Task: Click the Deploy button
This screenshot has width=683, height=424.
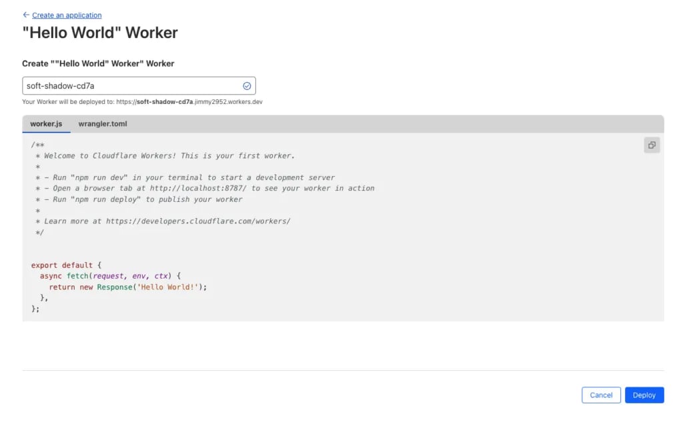Action: pyautogui.click(x=644, y=395)
